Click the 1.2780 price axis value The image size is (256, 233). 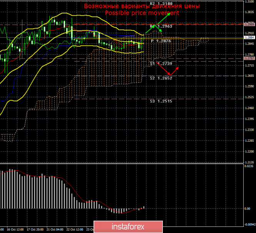[249, 55]
